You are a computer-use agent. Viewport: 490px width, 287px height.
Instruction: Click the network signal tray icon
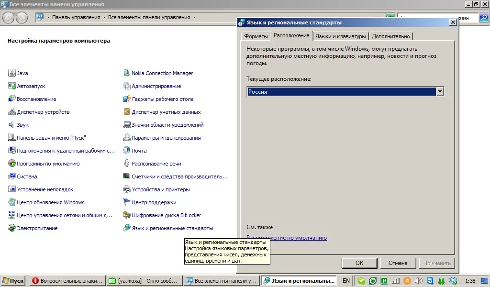(x=396, y=281)
